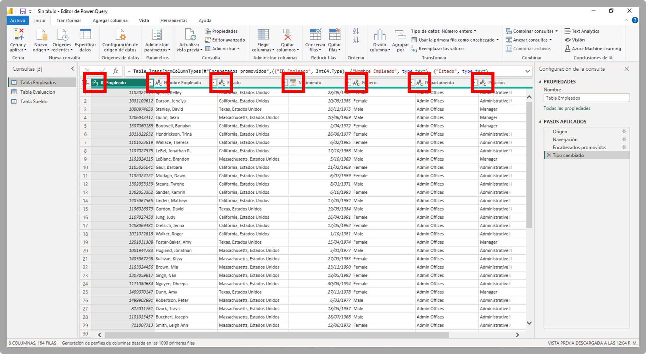Screen dimensions: 646x354
Task: Open the Archivo tab
Action: coord(18,21)
